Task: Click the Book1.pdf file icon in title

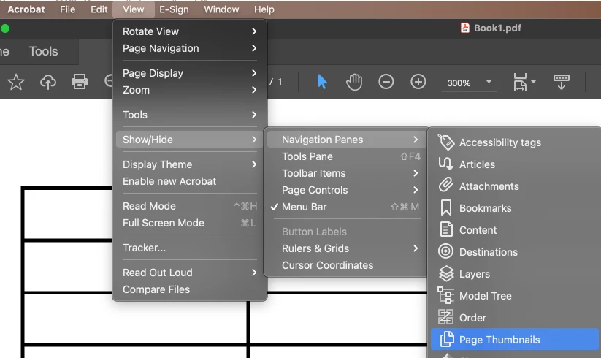Action: coord(465,28)
